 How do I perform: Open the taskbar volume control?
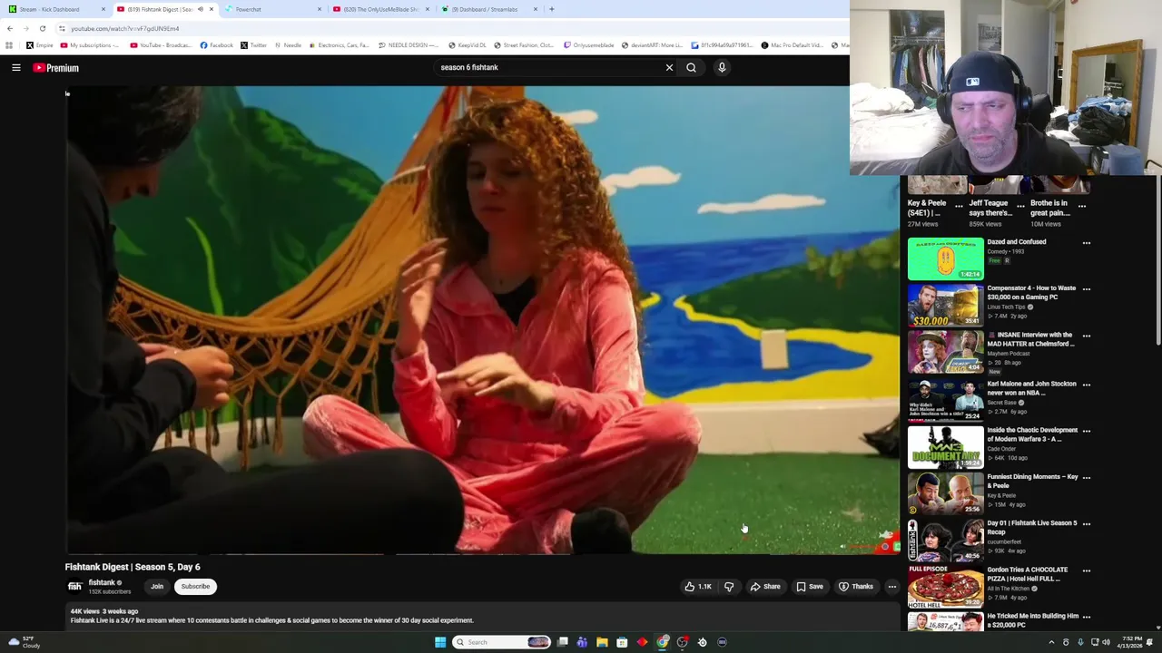[x=1106, y=642]
